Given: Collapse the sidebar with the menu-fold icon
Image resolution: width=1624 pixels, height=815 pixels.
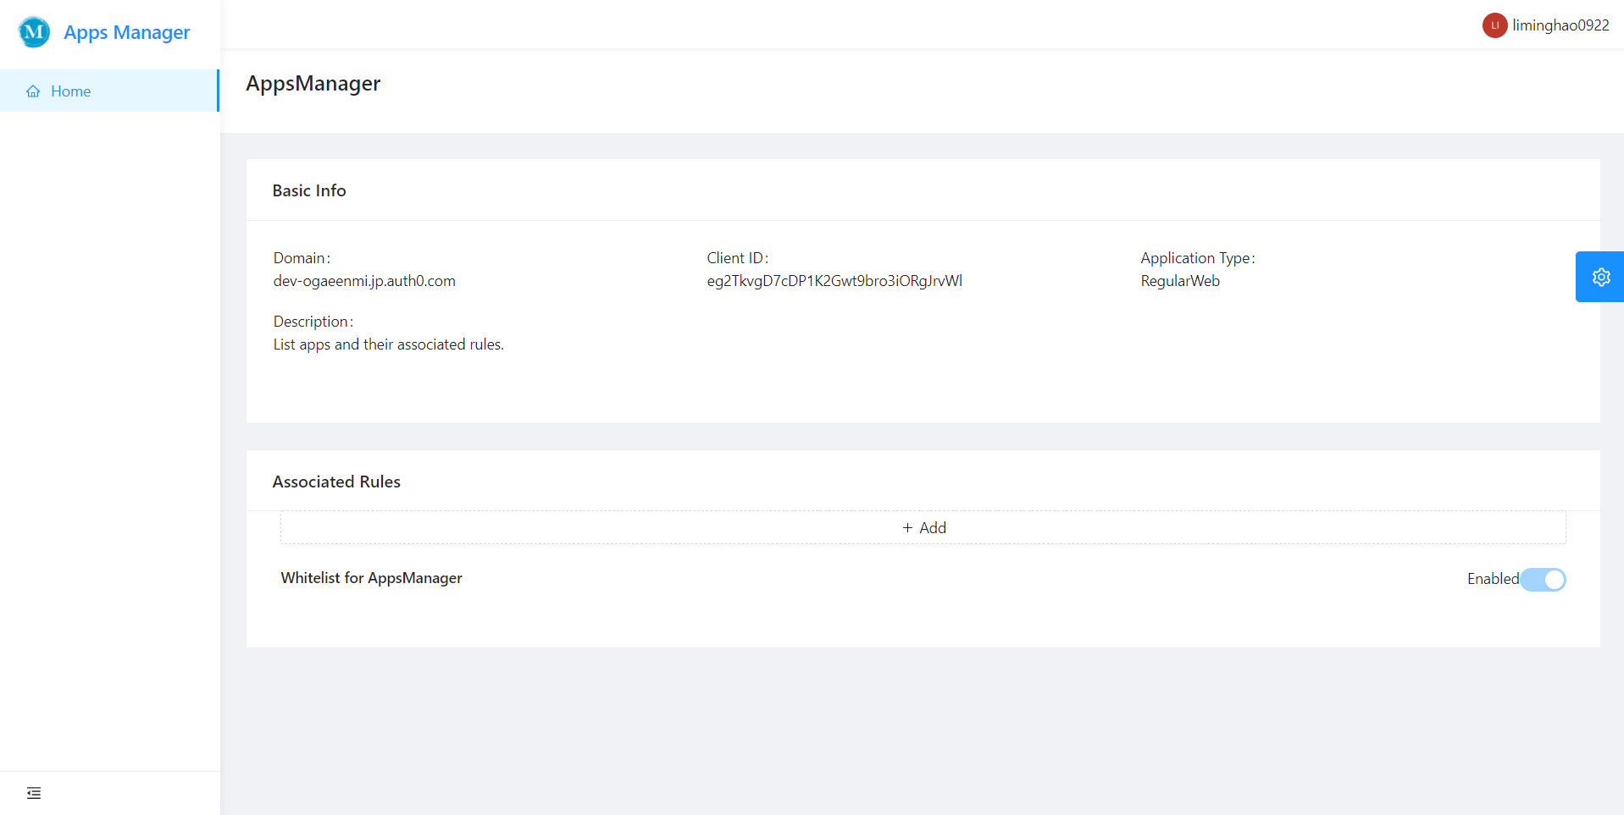Looking at the screenshot, I should coord(34,793).
